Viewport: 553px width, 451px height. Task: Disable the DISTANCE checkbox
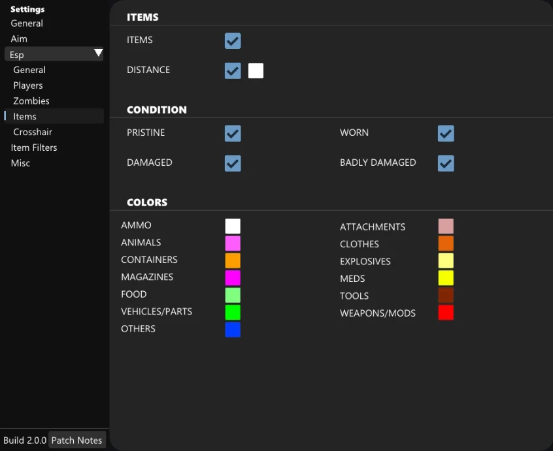coord(233,70)
